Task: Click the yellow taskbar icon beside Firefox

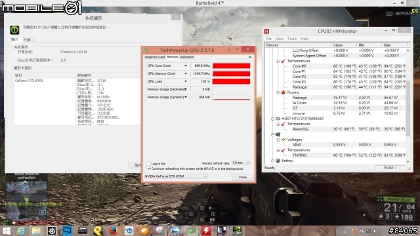Action: (98, 231)
